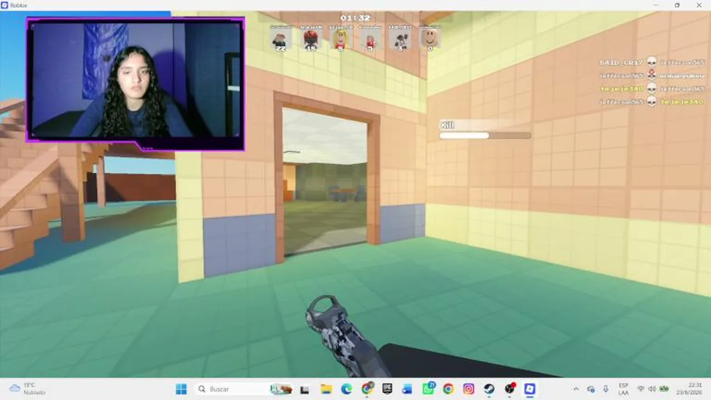711x400 pixels.
Task: Click skull icon in S4ID_CR17 kill feed row
Action: (652, 62)
